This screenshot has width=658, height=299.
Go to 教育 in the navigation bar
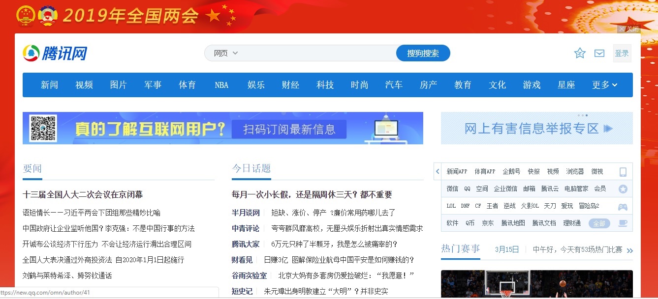[x=463, y=85]
